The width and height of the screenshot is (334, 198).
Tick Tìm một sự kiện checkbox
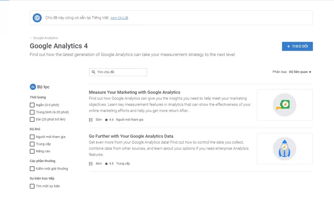tap(32, 186)
